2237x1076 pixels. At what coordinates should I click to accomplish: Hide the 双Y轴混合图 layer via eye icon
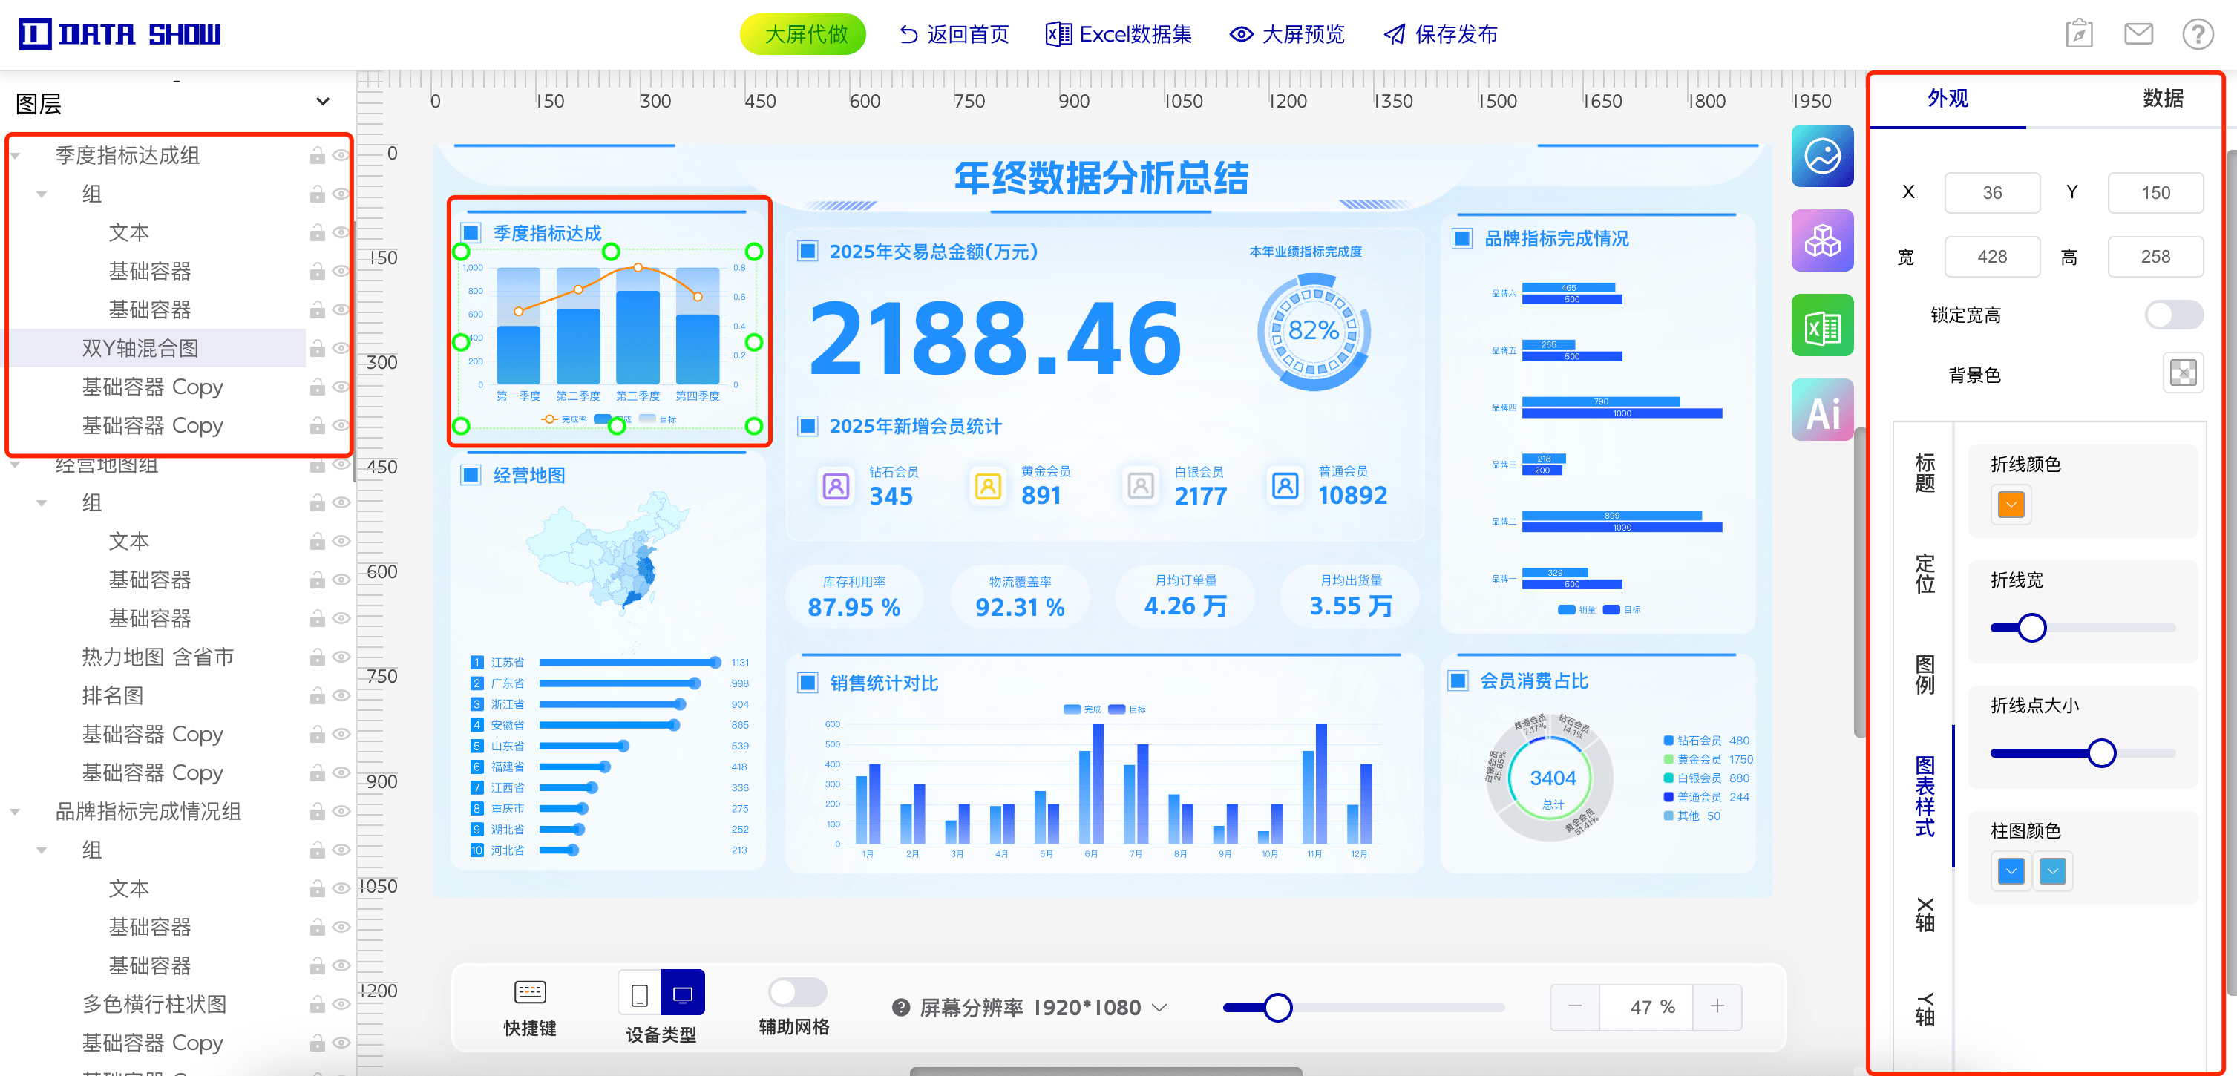341,348
